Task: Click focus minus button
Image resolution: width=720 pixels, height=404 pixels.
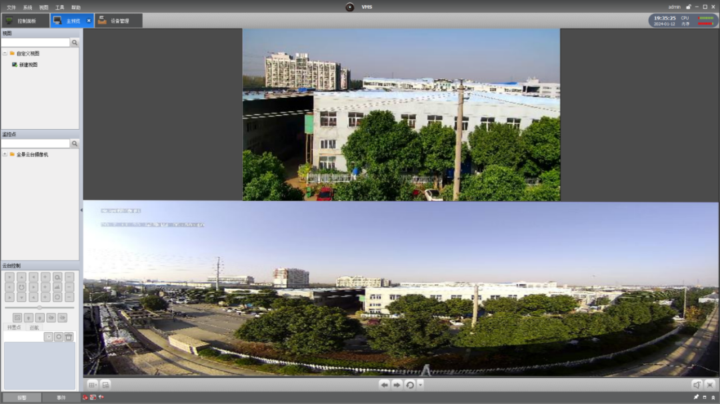Action: click(69, 287)
